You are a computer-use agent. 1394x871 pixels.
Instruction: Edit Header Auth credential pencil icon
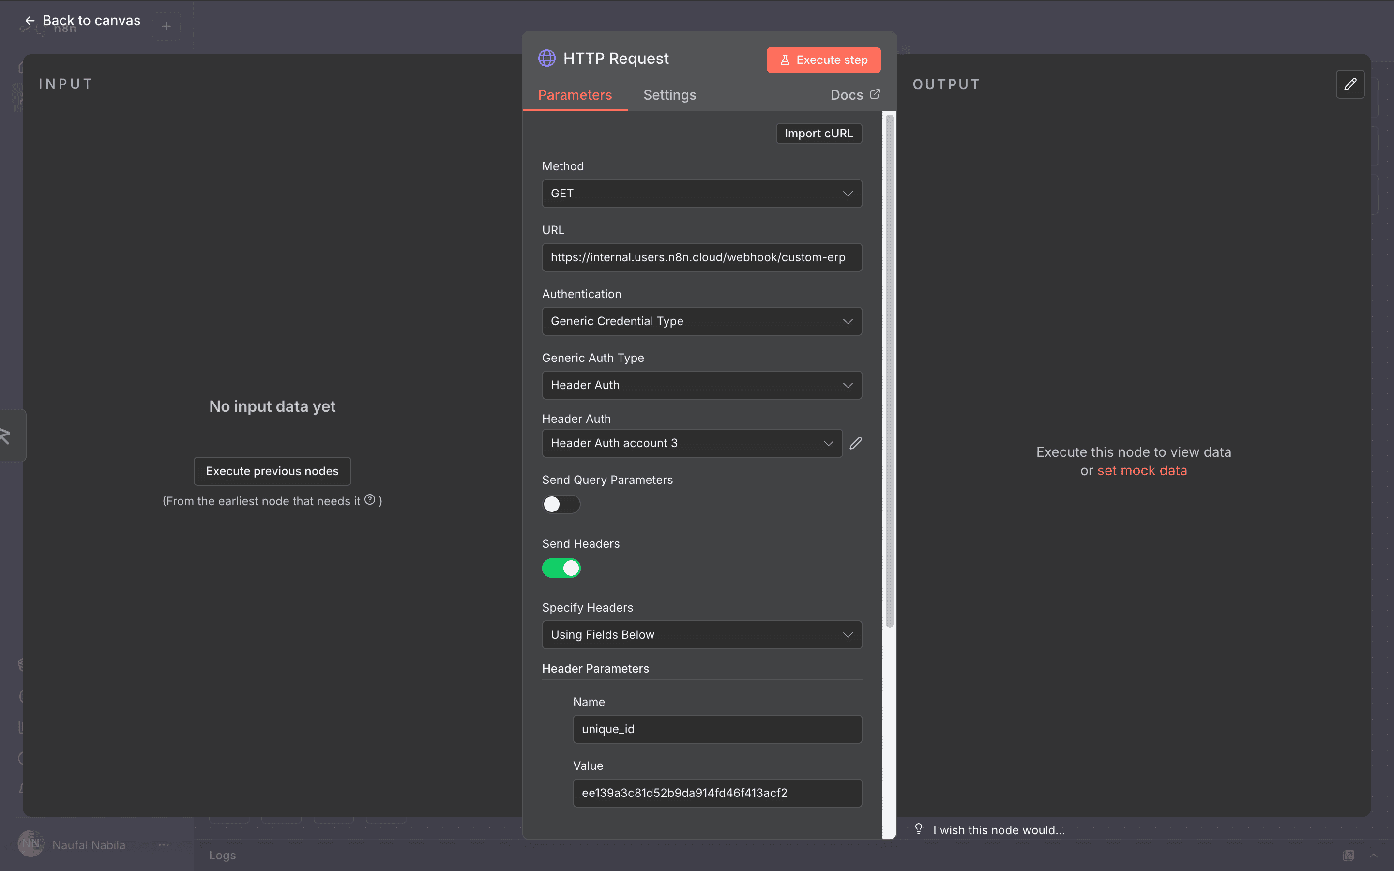[855, 443]
